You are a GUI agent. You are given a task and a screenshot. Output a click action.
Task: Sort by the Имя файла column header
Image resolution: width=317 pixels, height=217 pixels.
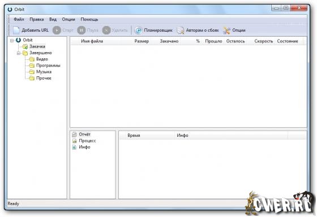coord(92,41)
